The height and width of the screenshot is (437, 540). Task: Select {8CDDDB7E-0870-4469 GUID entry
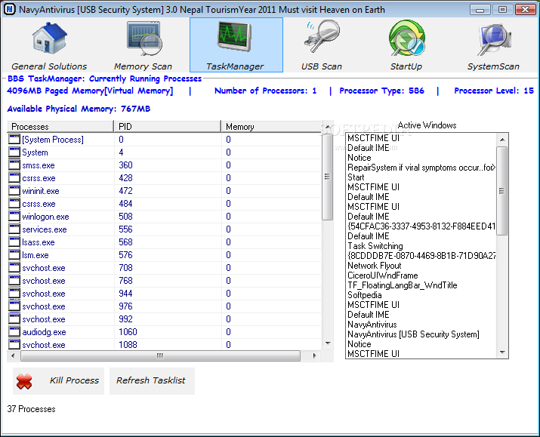421,256
